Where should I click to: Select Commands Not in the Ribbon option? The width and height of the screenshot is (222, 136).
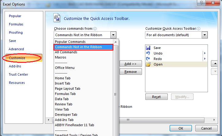coord(83,47)
